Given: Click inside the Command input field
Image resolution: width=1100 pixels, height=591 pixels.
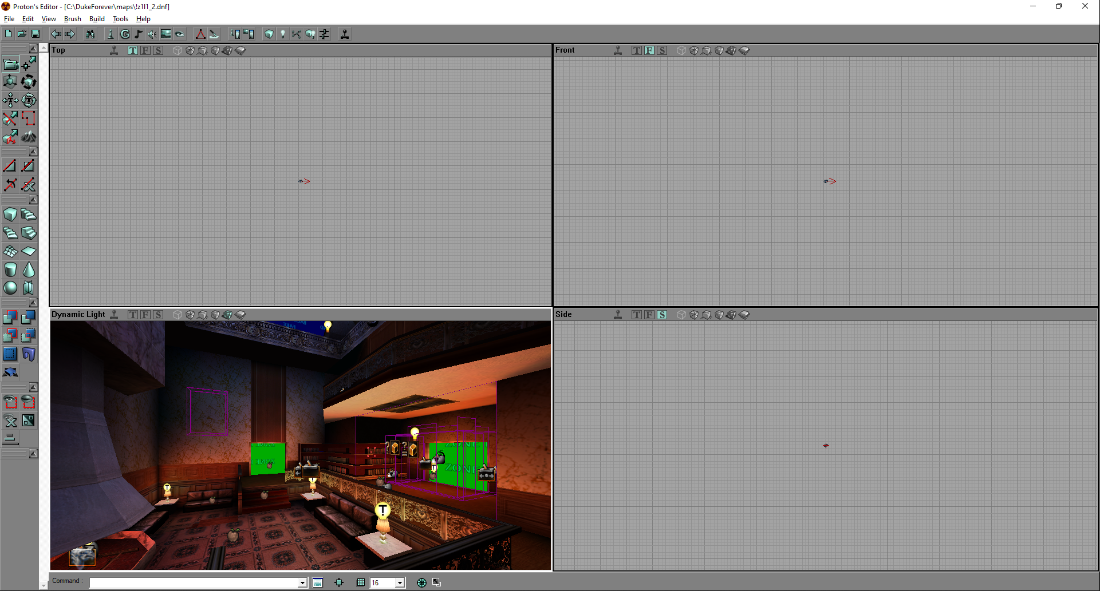Looking at the screenshot, I should point(194,582).
